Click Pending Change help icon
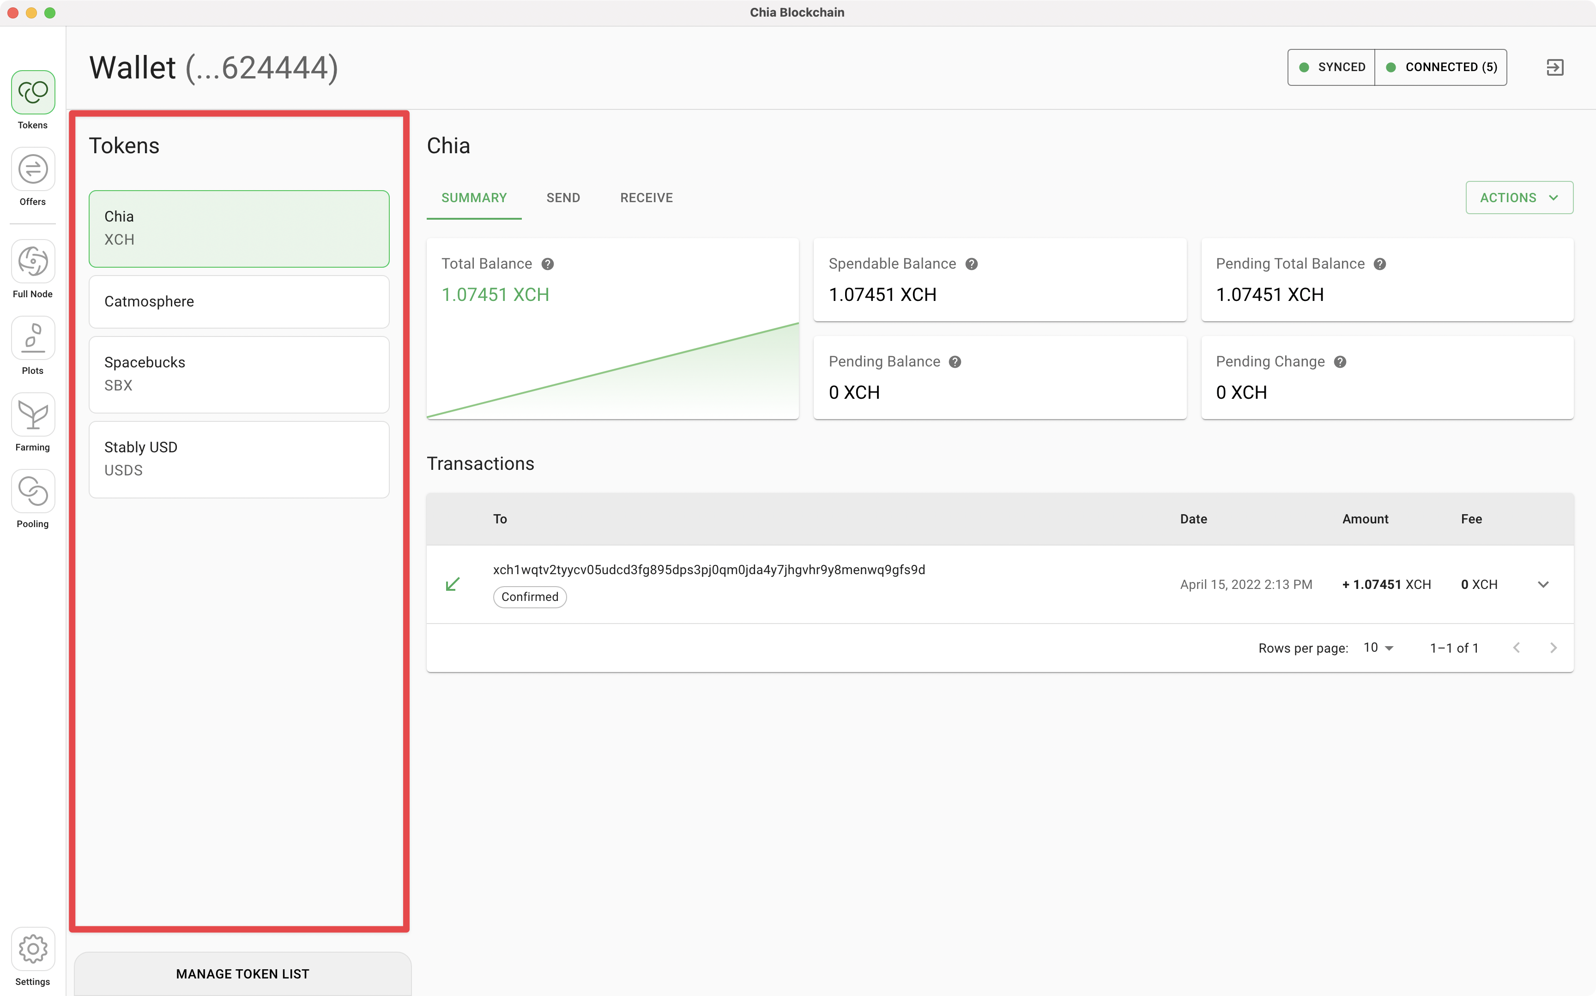The width and height of the screenshot is (1596, 996). [1340, 362]
